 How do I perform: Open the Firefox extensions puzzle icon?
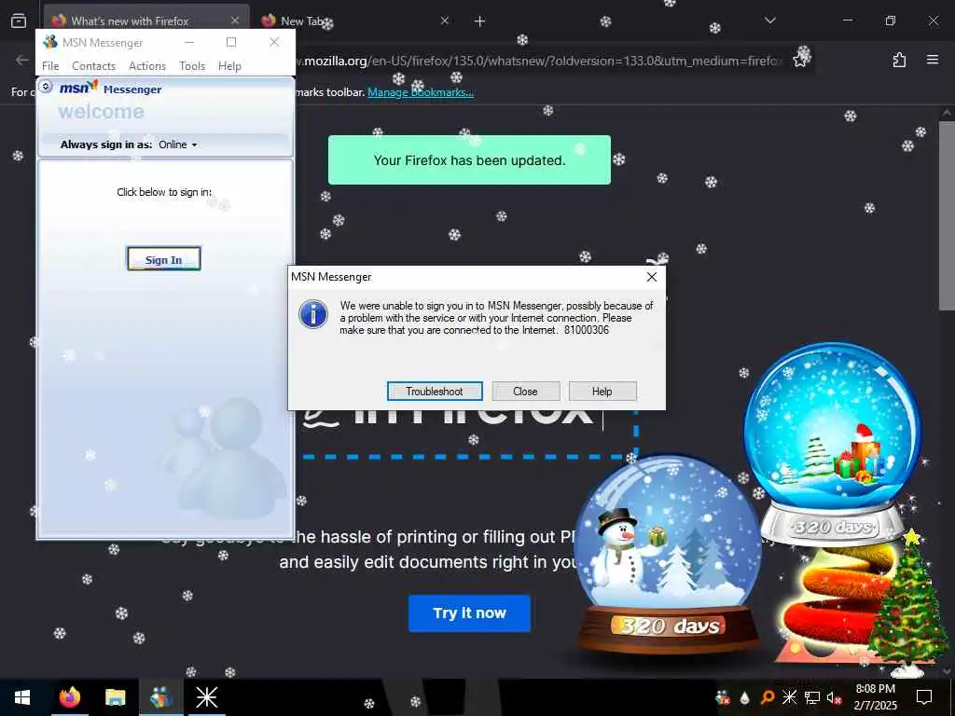click(899, 60)
